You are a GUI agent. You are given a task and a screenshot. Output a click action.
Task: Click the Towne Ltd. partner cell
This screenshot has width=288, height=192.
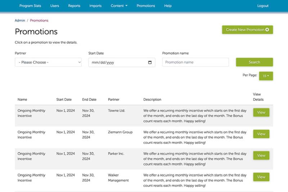click(x=116, y=111)
